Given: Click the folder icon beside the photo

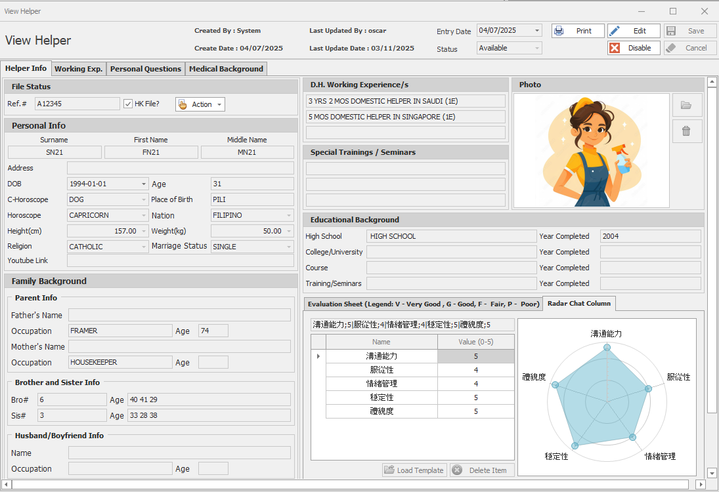Looking at the screenshot, I should click(686, 105).
